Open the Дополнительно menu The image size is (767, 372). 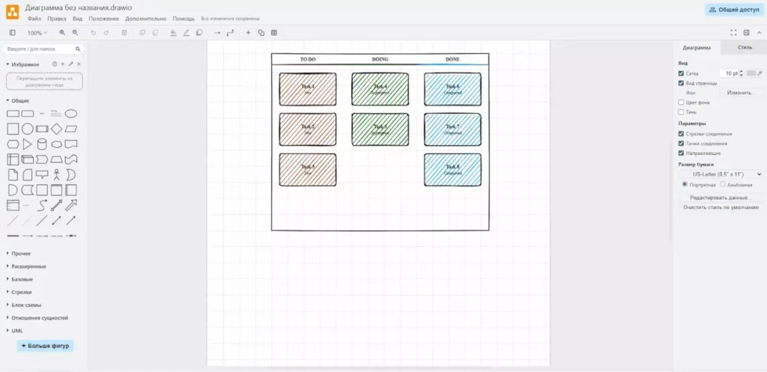pyautogui.click(x=146, y=19)
